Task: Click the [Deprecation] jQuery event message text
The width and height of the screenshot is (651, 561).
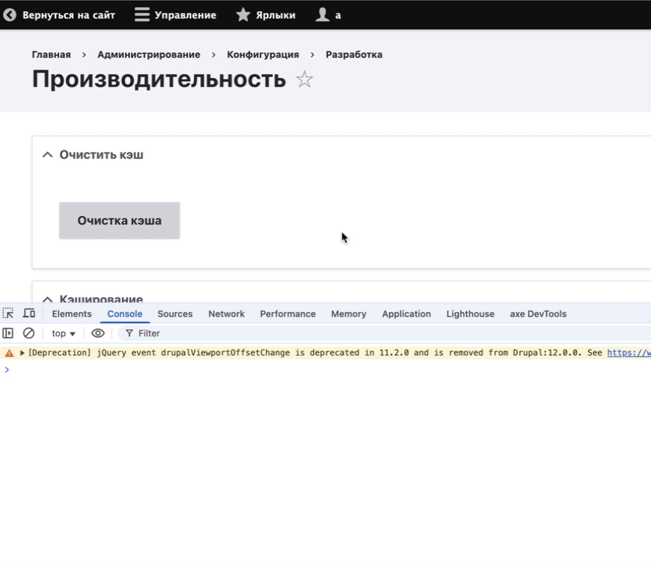Action: point(315,353)
